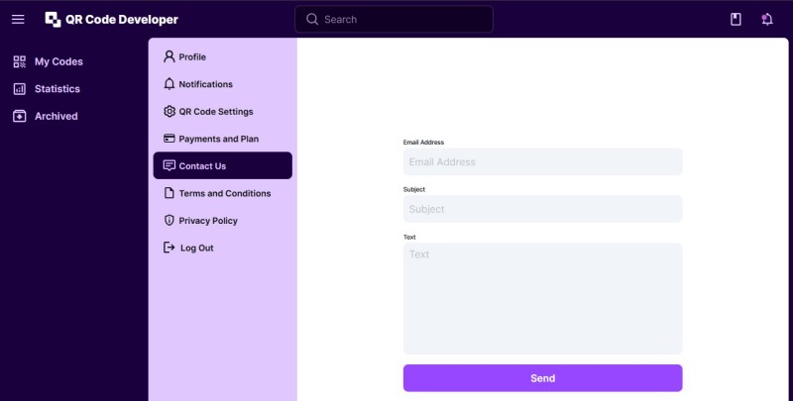View the Privacy Policy
Screen dimensions: 793x401
click(208, 220)
